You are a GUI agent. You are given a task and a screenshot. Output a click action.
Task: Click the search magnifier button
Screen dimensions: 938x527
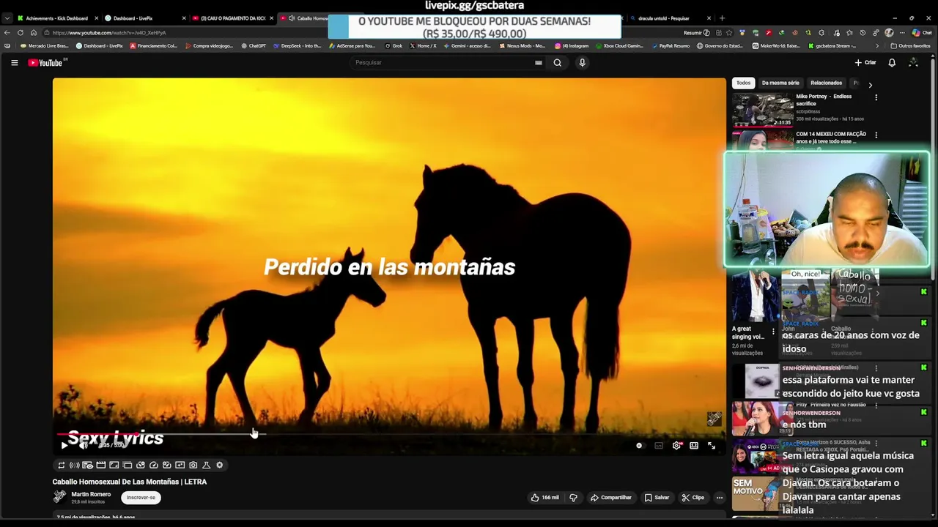click(x=557, y=63)
